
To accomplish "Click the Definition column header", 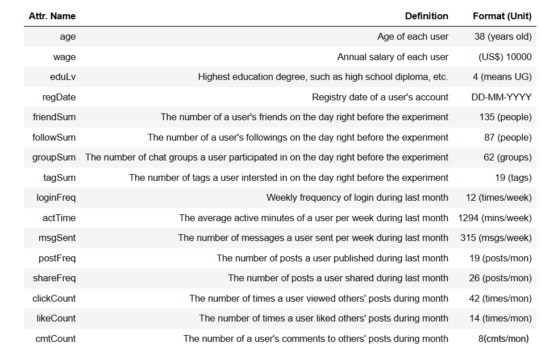I will [426, 16].
